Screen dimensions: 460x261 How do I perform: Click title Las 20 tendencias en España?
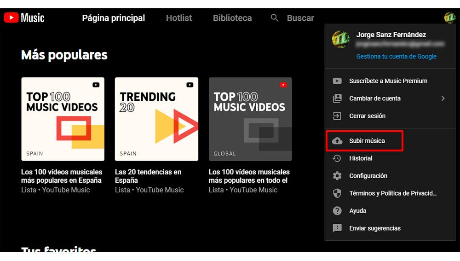[148, 176]
